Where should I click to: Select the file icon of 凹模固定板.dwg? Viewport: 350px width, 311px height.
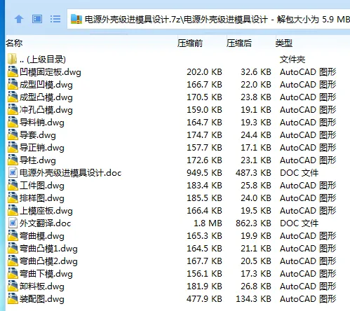pos(13,71)
